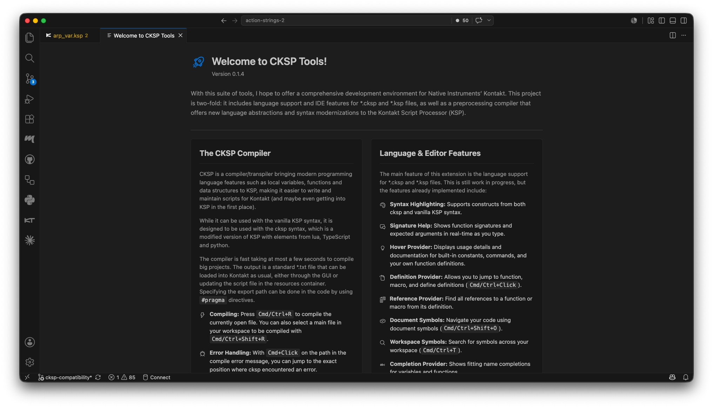The width and height of the screenshot is (713, 408).
Task: Close the Welcome to CKSP Tools tab
Action: click(180, 35)
